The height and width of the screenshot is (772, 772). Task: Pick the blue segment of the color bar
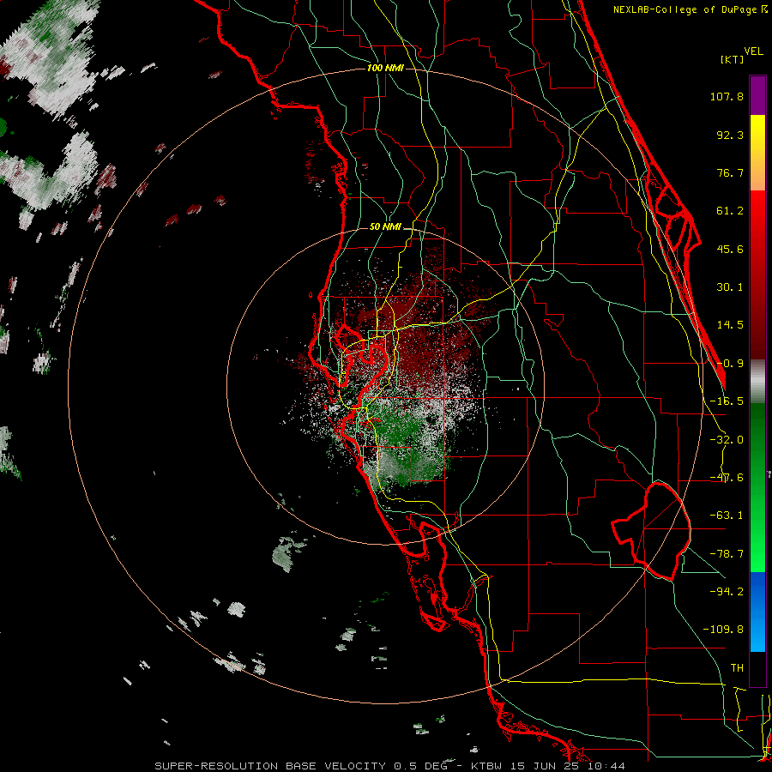click(757, 612)
